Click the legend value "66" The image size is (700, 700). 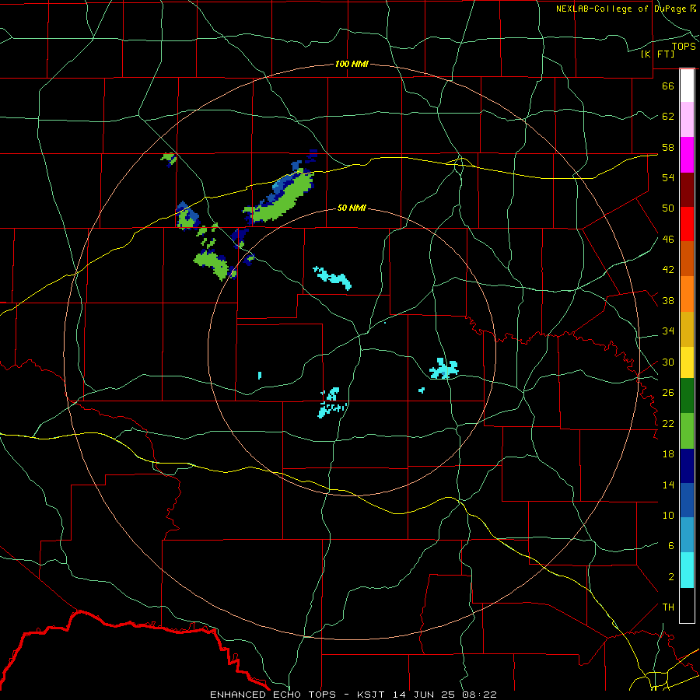pyautogui.click(x=668, y=86)
